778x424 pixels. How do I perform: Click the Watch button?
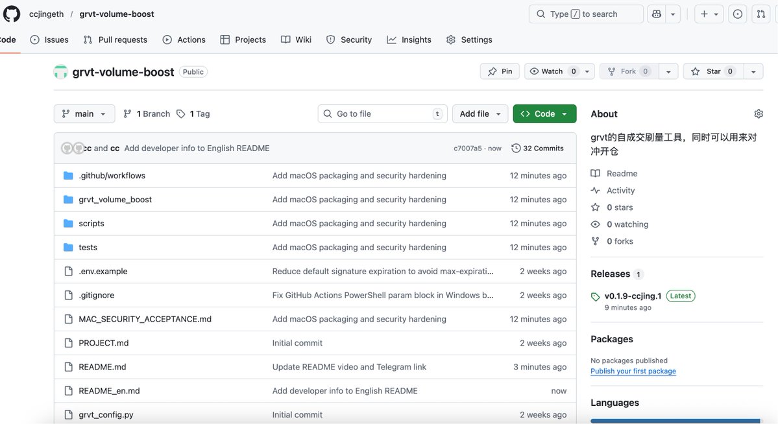click(552, 71)
